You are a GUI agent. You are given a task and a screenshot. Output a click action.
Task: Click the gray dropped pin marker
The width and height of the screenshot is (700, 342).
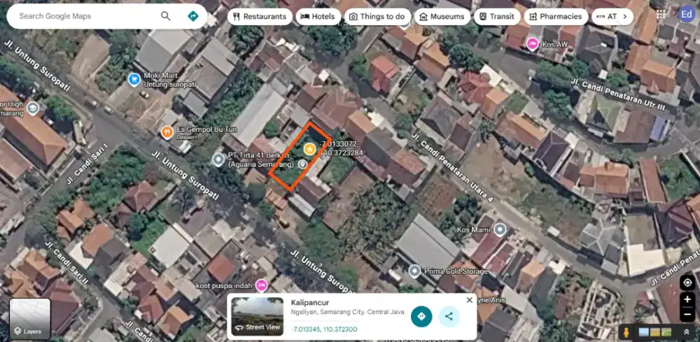click(303, 164)
